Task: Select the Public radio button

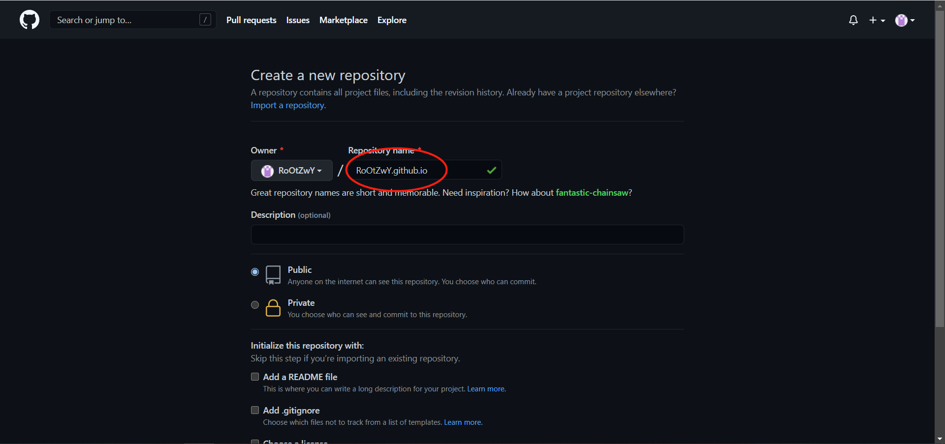Action: point(255,272)
